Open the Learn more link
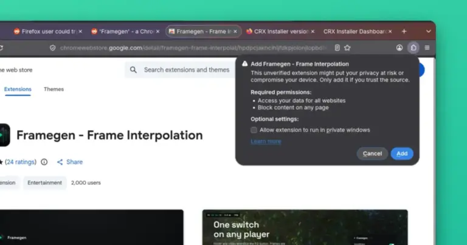Screen dimensions: 467x245 tap(266, 142)
